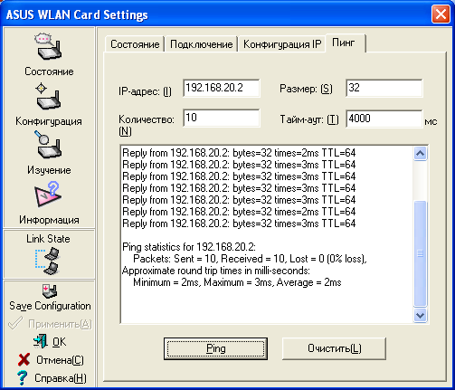Open the Конфигурация sidebar icon
This screenshot has height=390, width=455.
point(49,96)
